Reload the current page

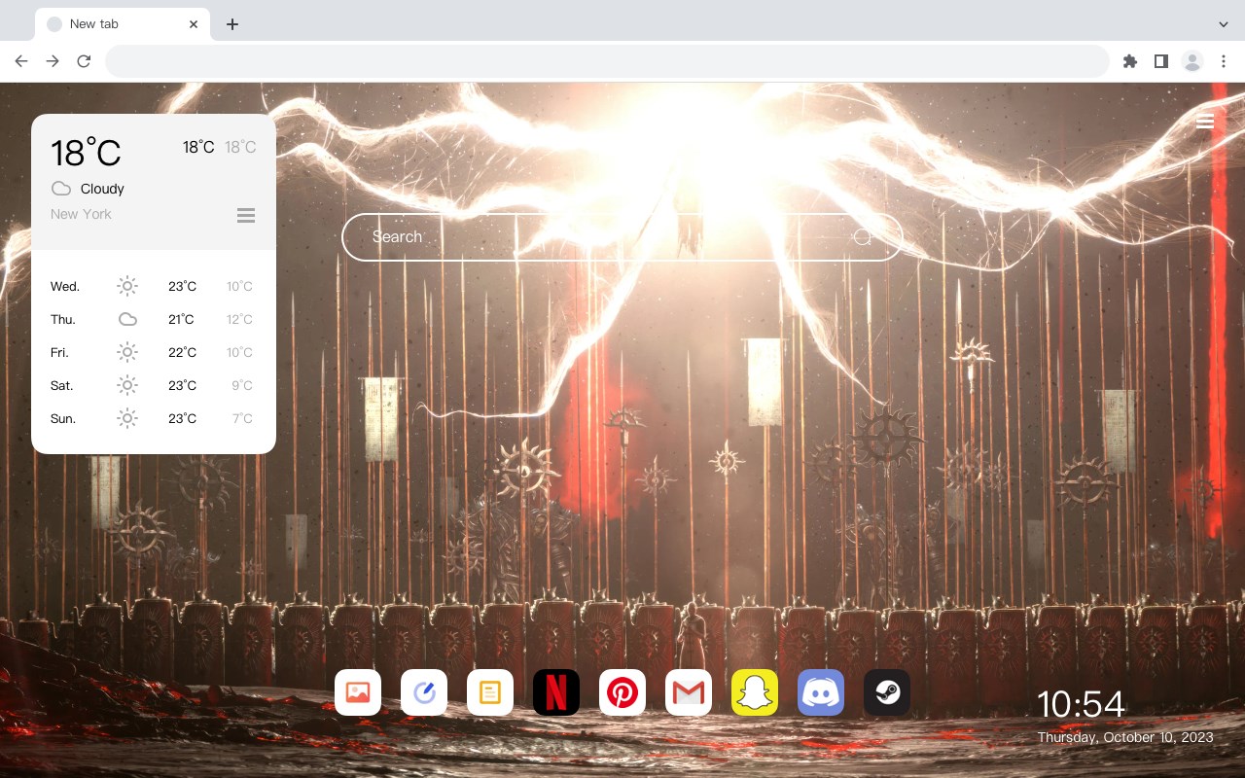pyautogui.click(x=84, y=61)
